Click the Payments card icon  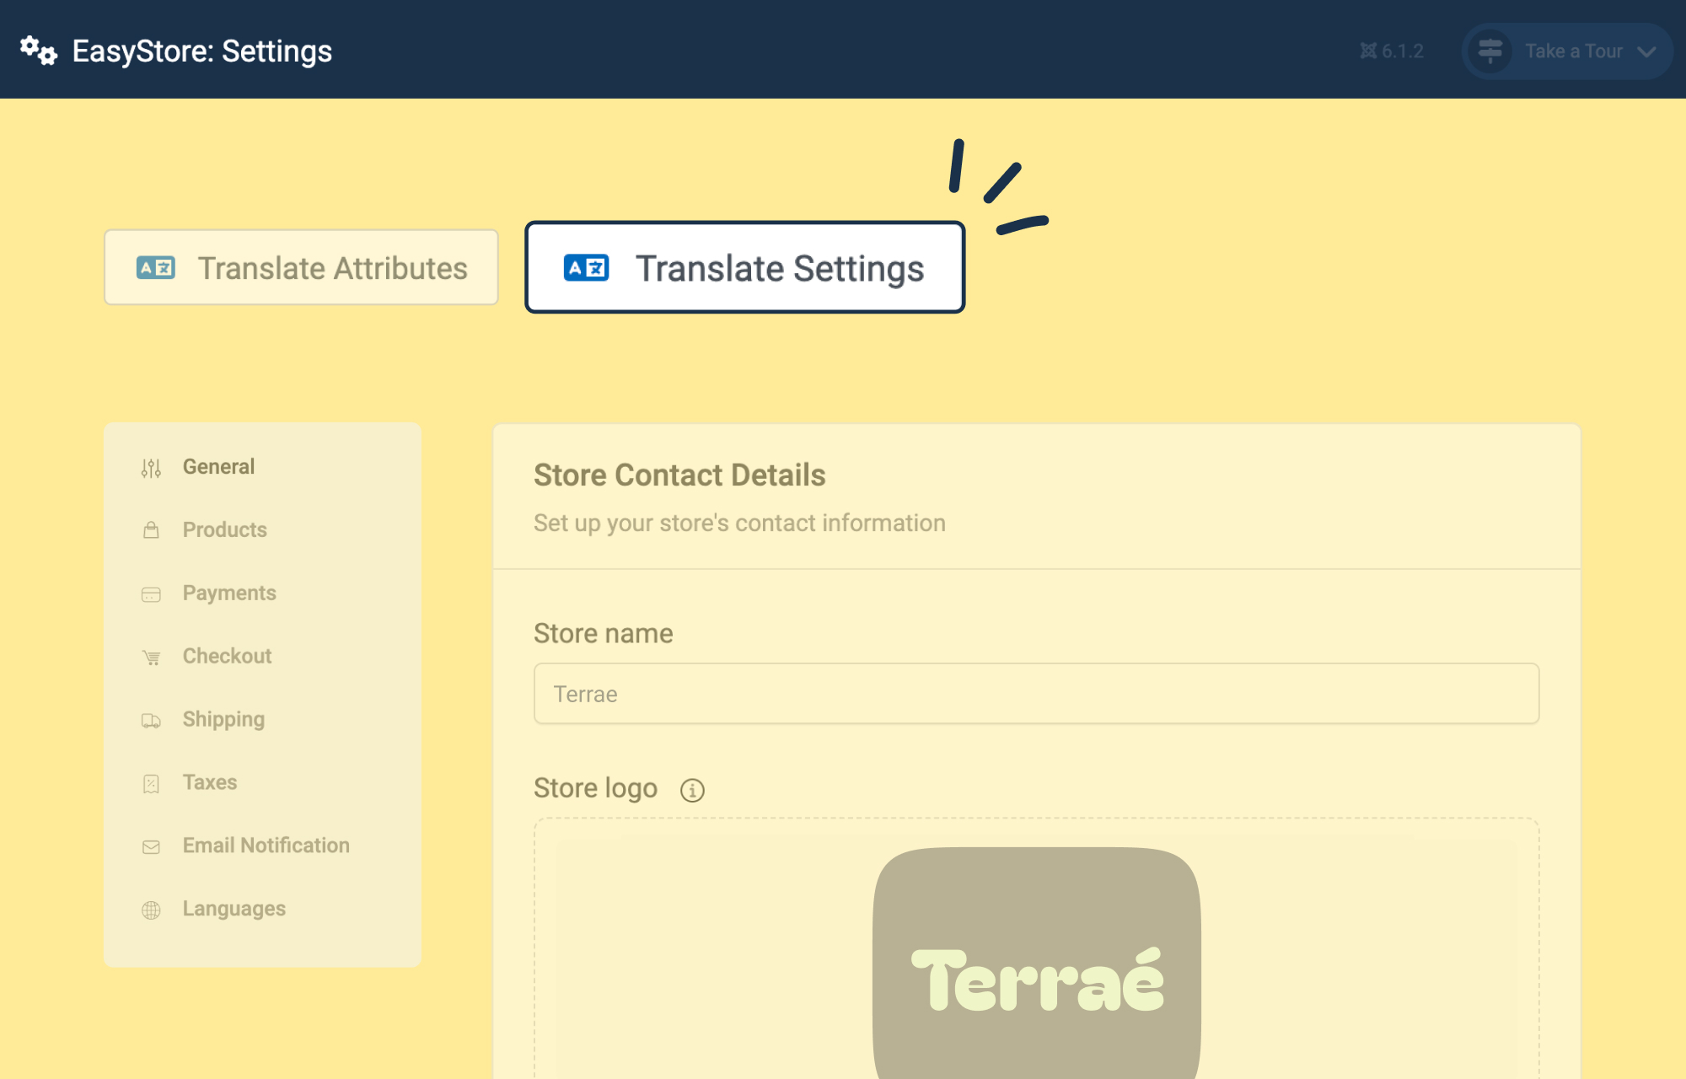click(x=151, y=594)
